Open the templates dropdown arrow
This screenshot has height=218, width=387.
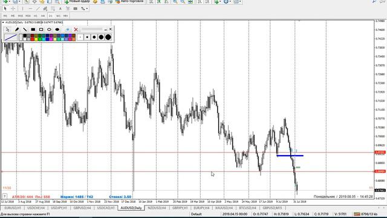240,1
